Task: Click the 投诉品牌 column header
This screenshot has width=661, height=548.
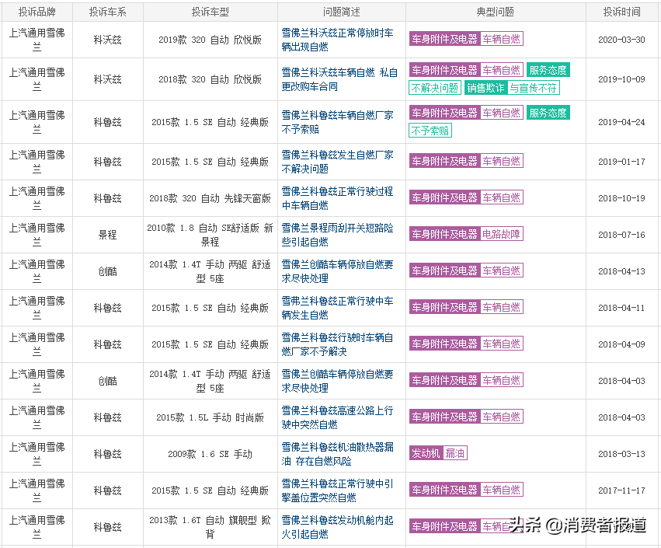Action: click(x=37, y=12)
